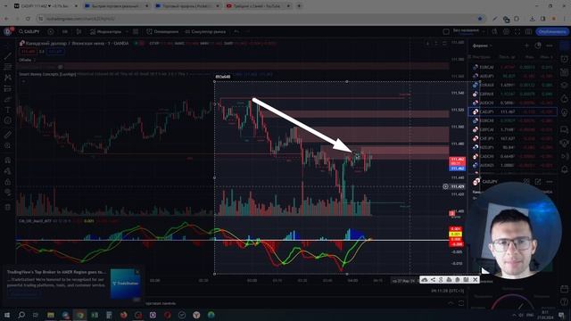Click the blue Publish button
This screenshot has height=321, width=571.
552,32
